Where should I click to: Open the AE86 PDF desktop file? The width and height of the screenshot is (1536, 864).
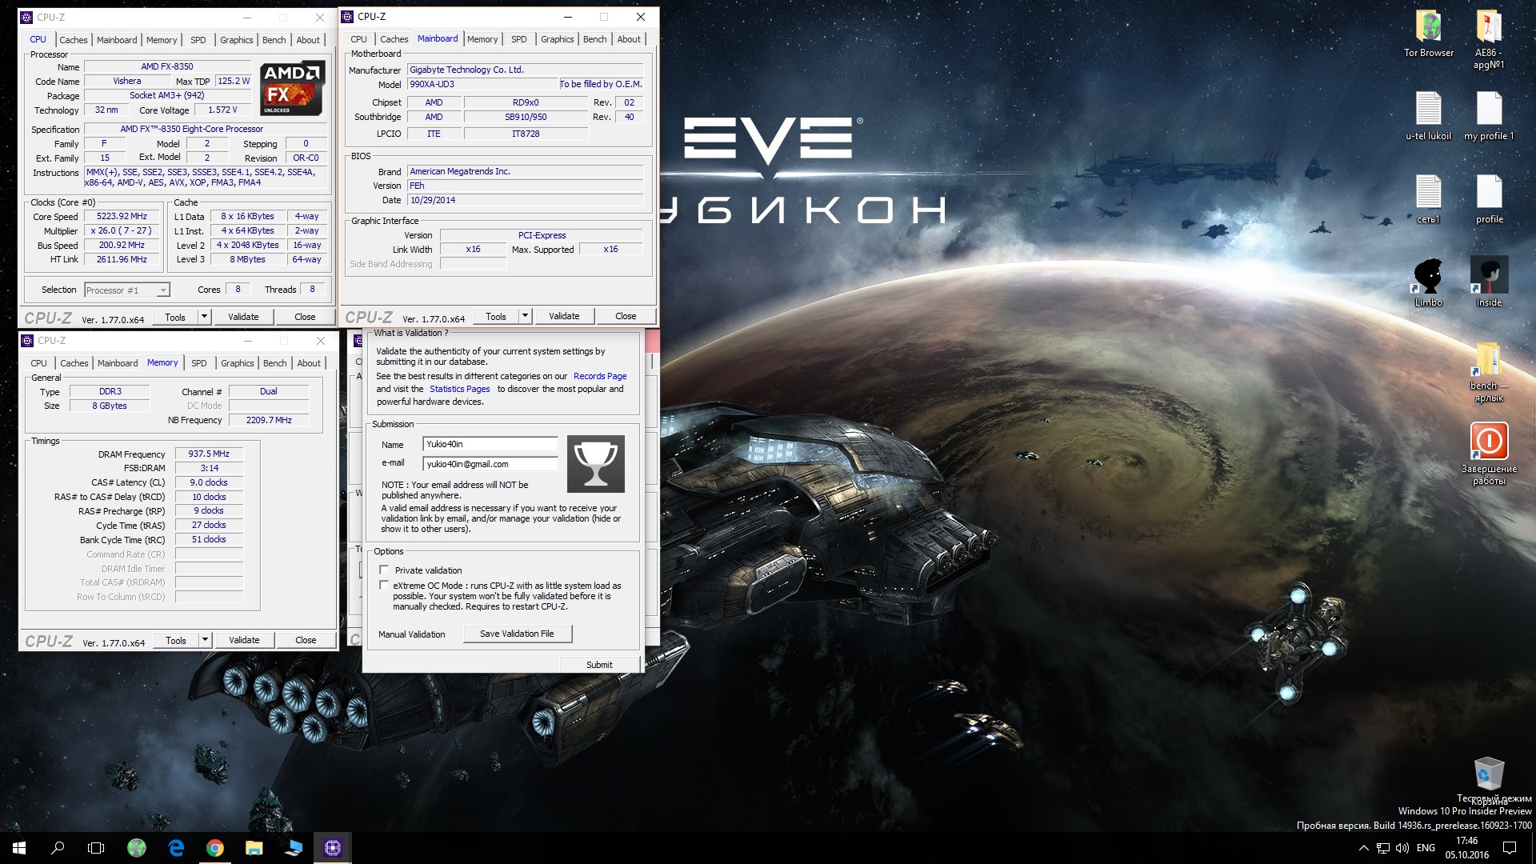[x=1489, y=38]
